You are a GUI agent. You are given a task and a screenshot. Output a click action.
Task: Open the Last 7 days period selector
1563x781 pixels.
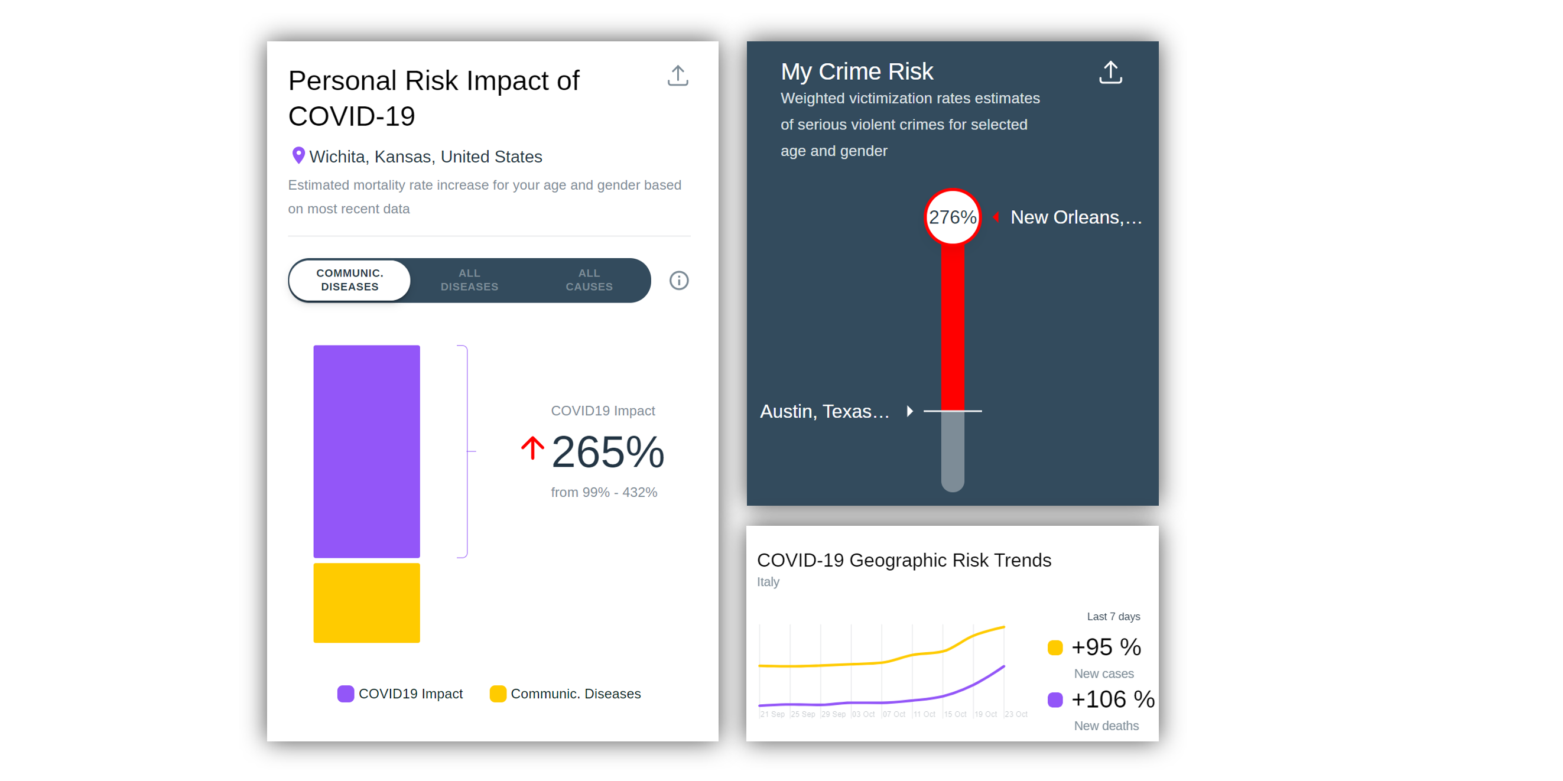pos(1113,616)
